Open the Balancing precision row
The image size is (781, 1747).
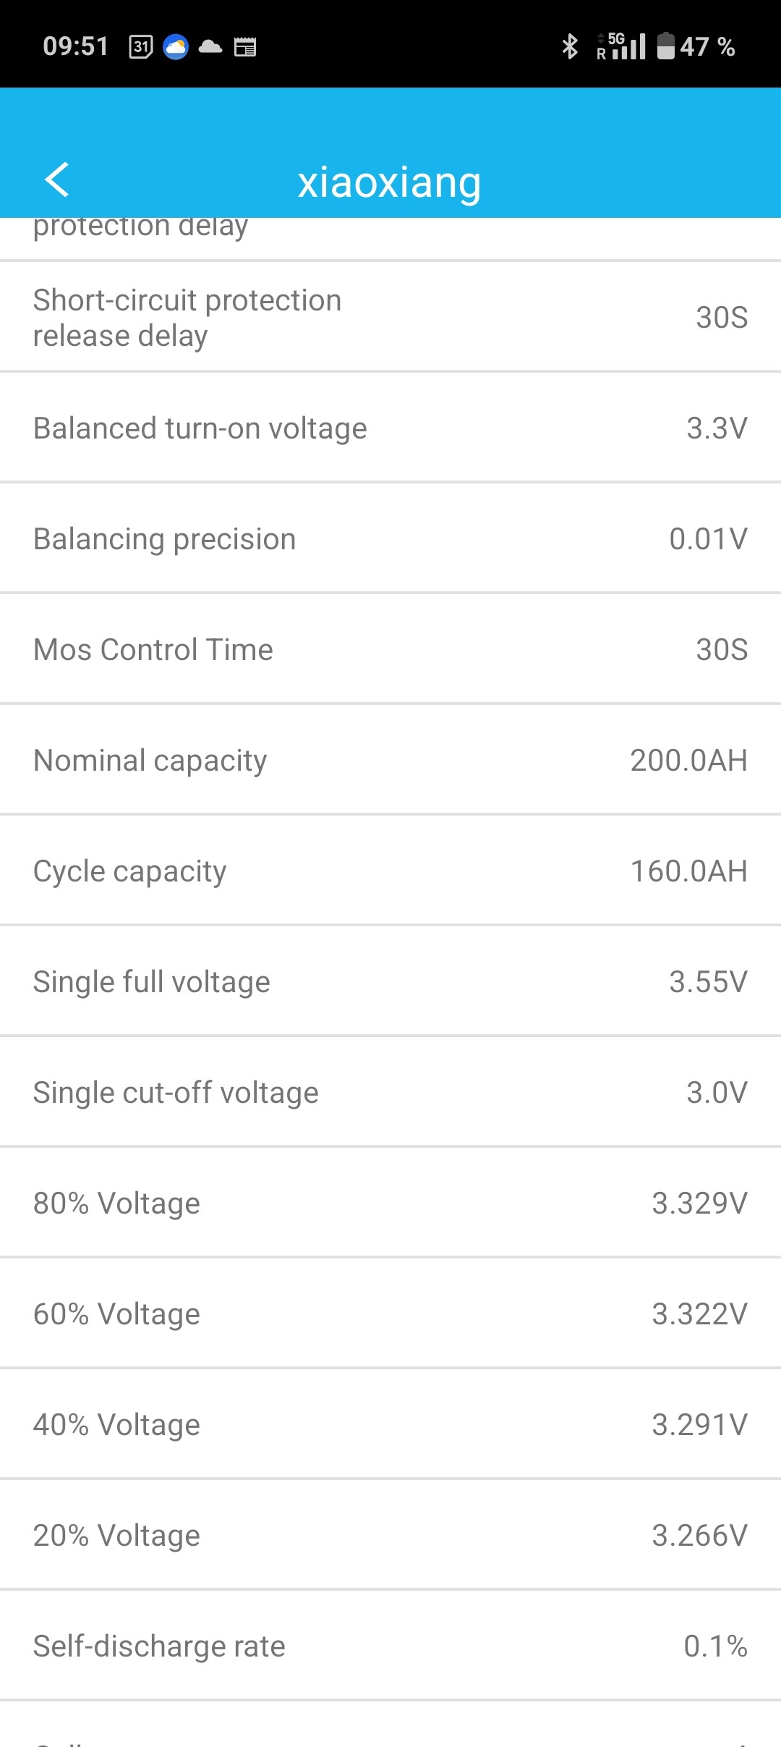390,539
